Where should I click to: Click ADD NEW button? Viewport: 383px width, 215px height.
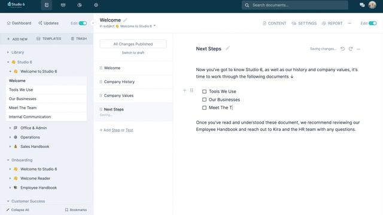pyautogui.click(x=17, y=39)
